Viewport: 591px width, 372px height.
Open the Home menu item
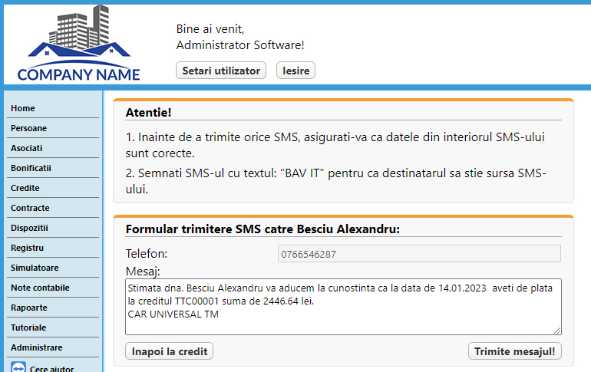tap(53, 108)
